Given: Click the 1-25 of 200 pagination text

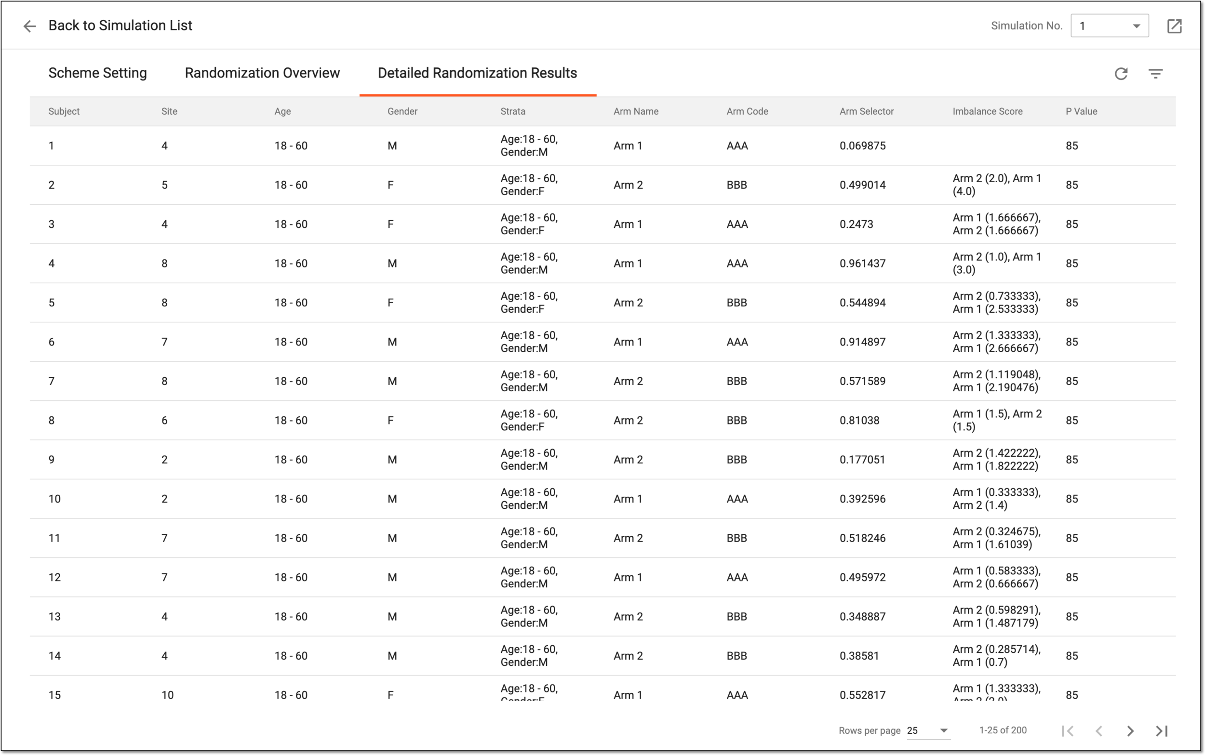Looking at the screenshot, I should tap(1003, 730).
